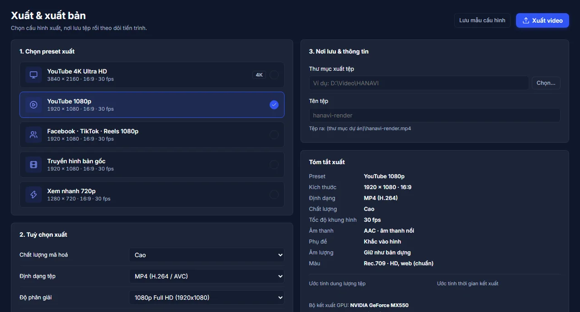Click the "1. Chọn preset xuất" heading
580x312 pixels.
tap(47, 51)
